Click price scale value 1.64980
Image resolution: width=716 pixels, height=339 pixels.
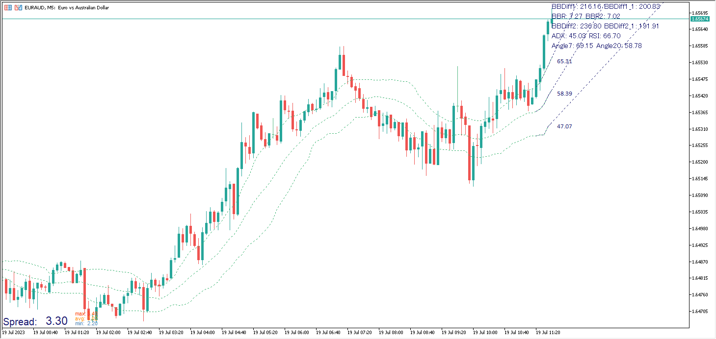coord(700,228)
